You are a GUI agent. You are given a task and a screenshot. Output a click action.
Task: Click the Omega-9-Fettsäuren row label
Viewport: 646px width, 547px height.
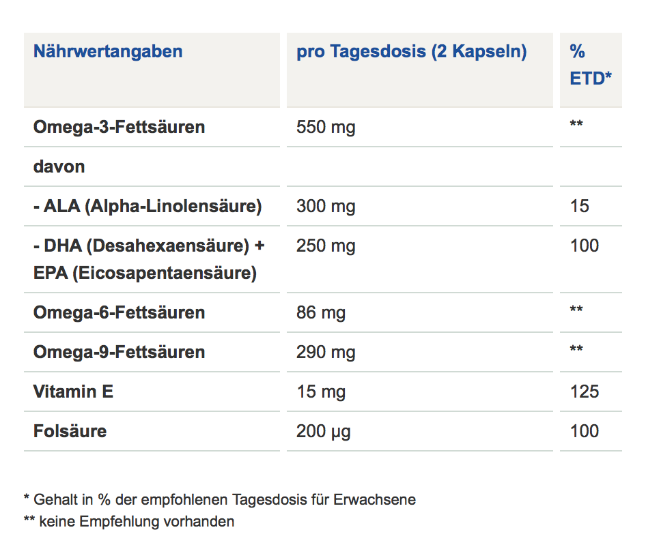coord(119,352)
